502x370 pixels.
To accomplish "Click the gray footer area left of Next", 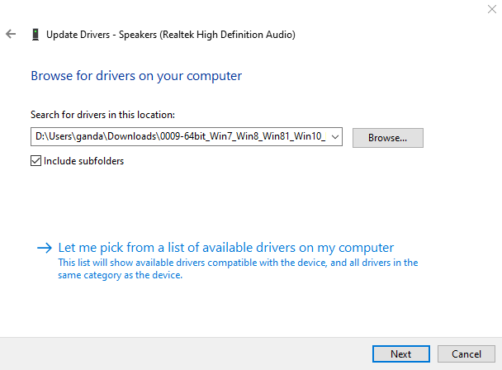I will pos(182,353).
